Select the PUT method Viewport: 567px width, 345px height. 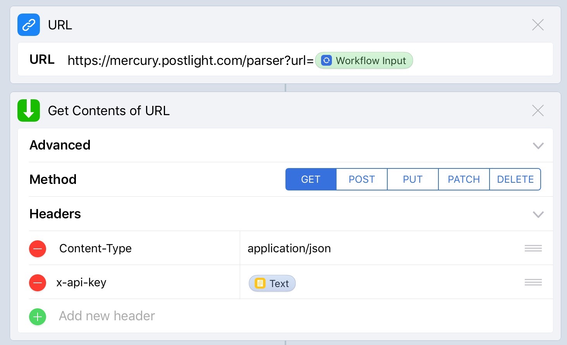(x=412, y=179)
